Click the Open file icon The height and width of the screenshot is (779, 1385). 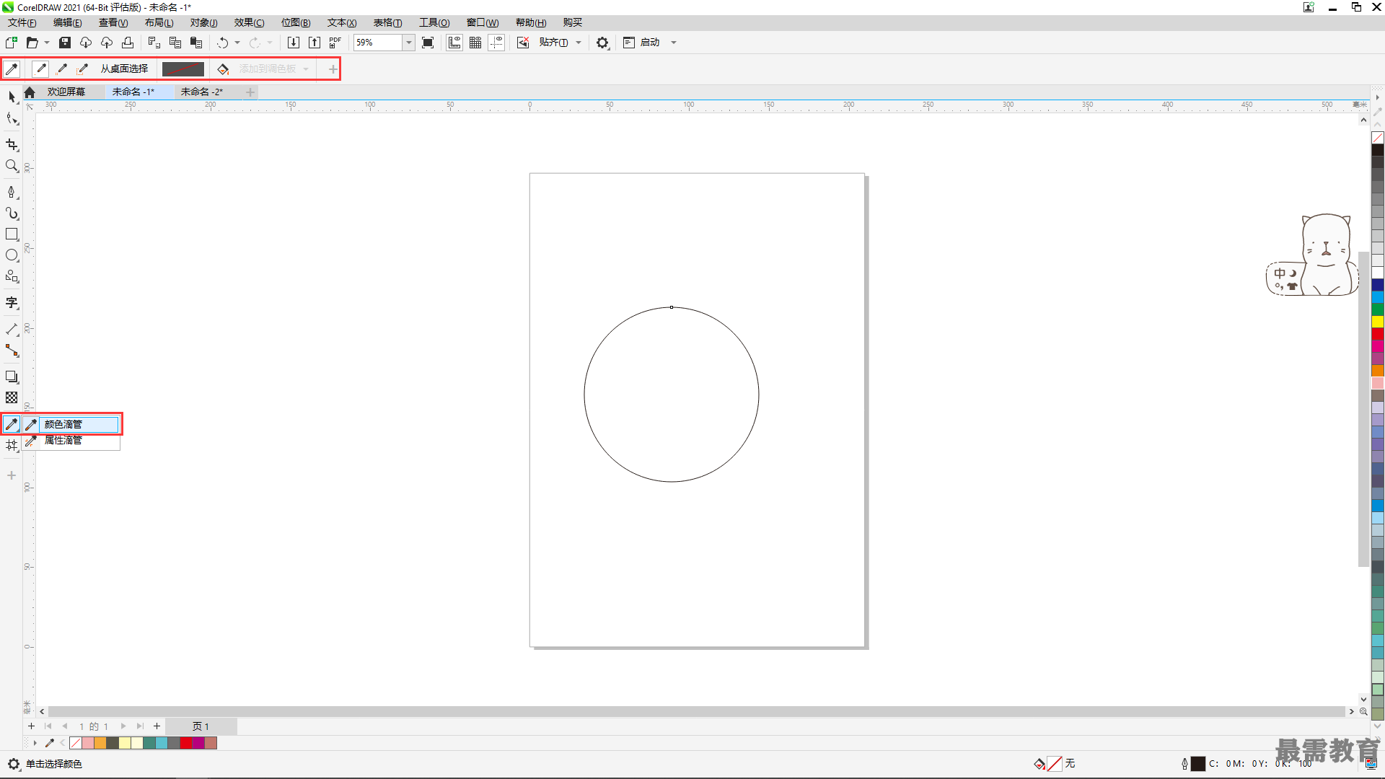pyautogui.click(x=32, y=43)
